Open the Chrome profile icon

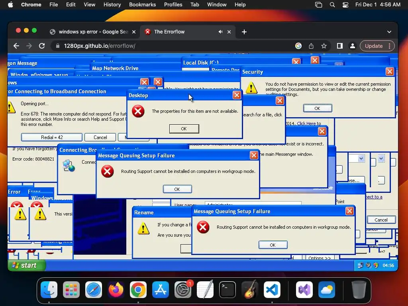click(x=352, y=46)
